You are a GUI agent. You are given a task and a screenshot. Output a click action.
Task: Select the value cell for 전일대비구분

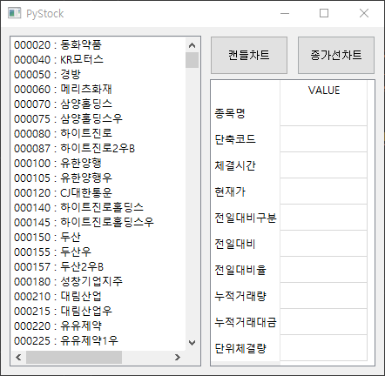pyautogui.click(x=323, y=218)
